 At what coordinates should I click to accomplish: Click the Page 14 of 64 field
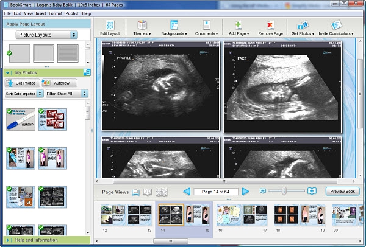(x=216, y=192)
